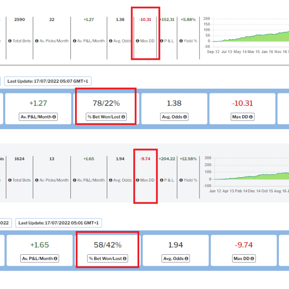This screenshot has width=289, height=289.
Task: Click the large +1.27 value in the Av. P&L/Month card
Action: point(38,103)
